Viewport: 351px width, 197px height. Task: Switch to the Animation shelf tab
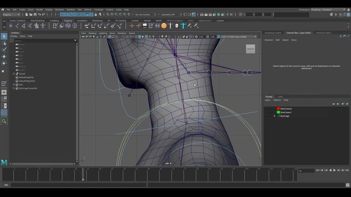point(82,21)
